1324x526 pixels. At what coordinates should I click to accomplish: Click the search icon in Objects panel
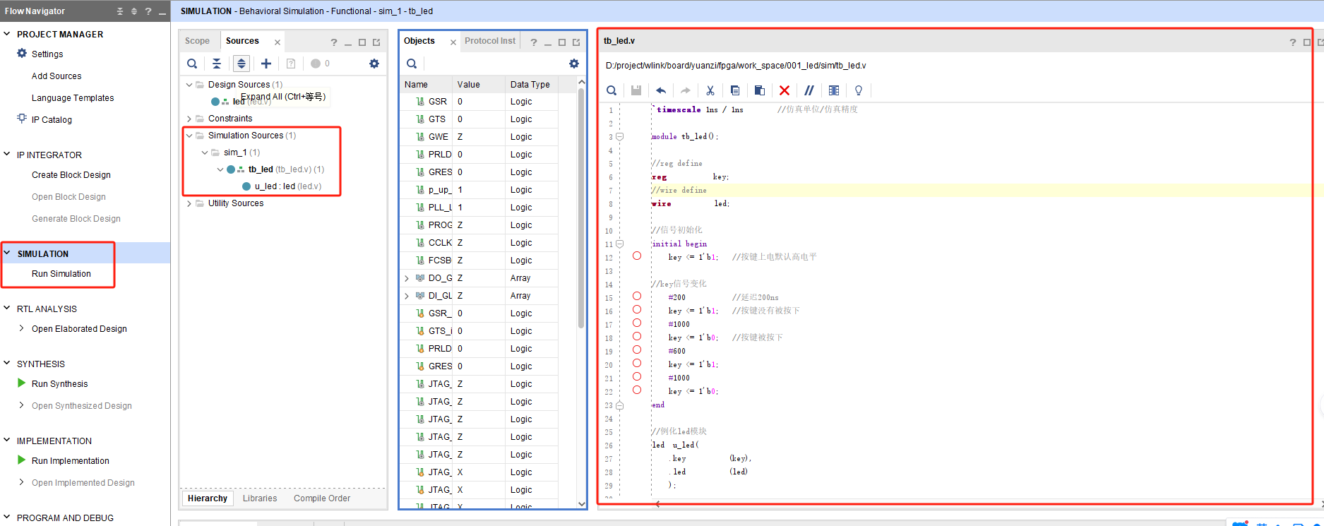pos(412,64)
